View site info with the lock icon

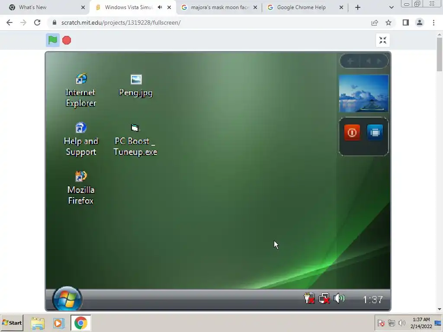55,22
